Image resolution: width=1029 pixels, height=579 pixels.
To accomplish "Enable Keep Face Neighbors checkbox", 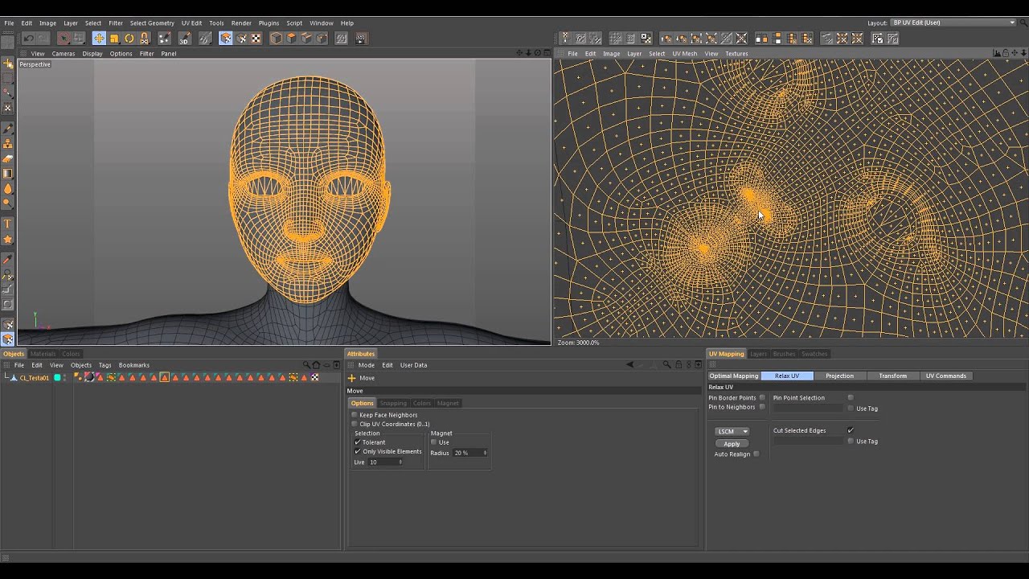I will pyautogui.click(x=354, y=415).
